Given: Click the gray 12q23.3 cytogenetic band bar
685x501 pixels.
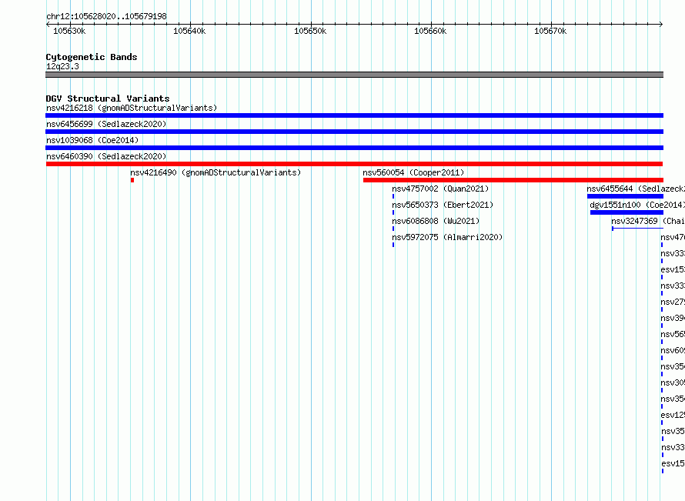Looking at the screenshot, I should pyautogui.click(x=354, y=75).
